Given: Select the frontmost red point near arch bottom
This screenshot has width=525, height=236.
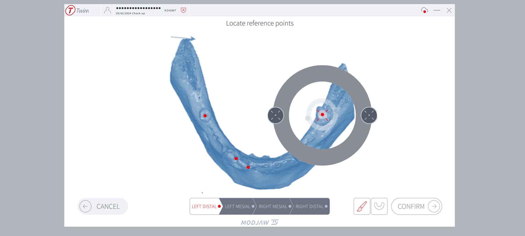Looking at the screenshot, I should tap(248, 167).
